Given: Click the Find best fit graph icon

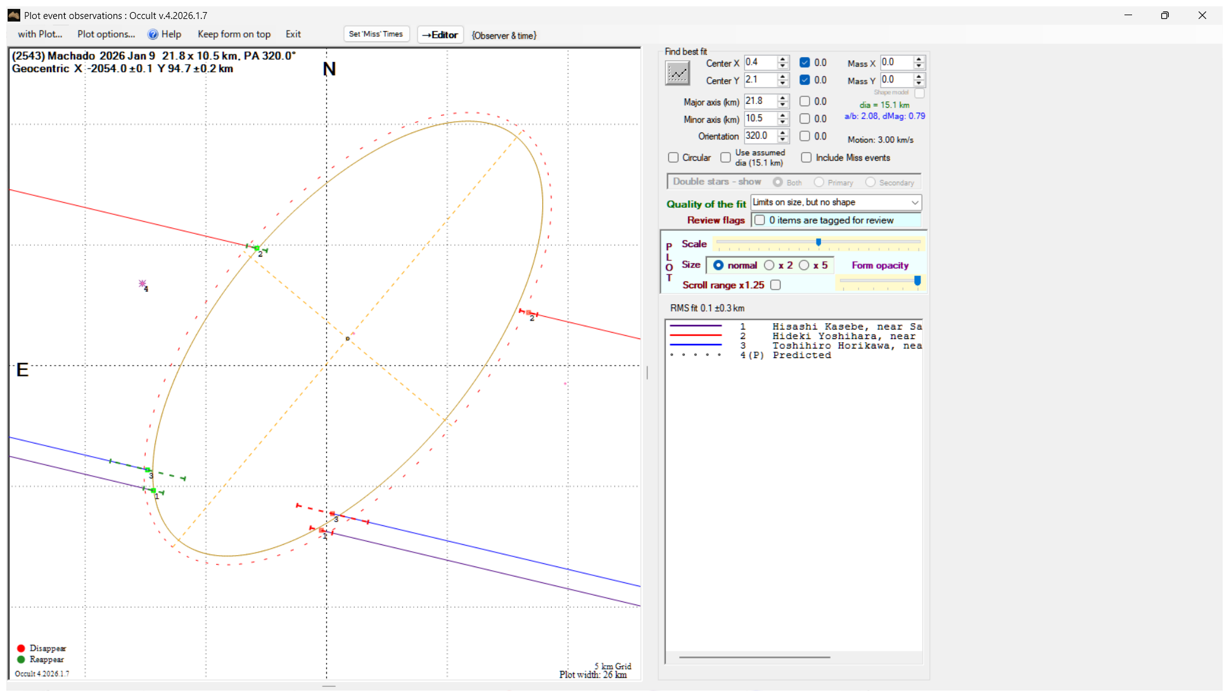Looking at the screenshot, I should 677,74.
